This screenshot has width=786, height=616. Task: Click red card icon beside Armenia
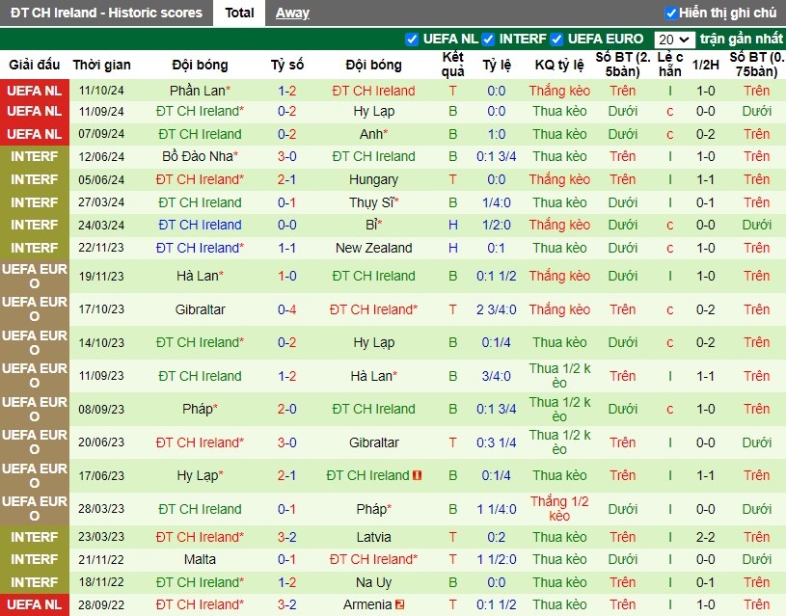pyautogui.click(x=399, y=604)
